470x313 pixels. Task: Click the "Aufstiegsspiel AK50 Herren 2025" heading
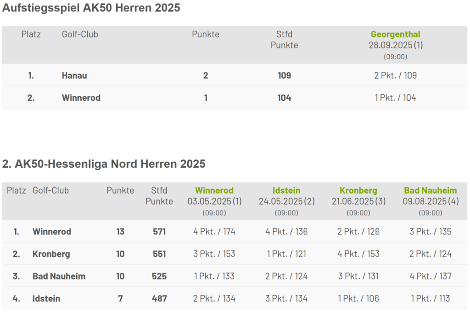click(91, 8)
